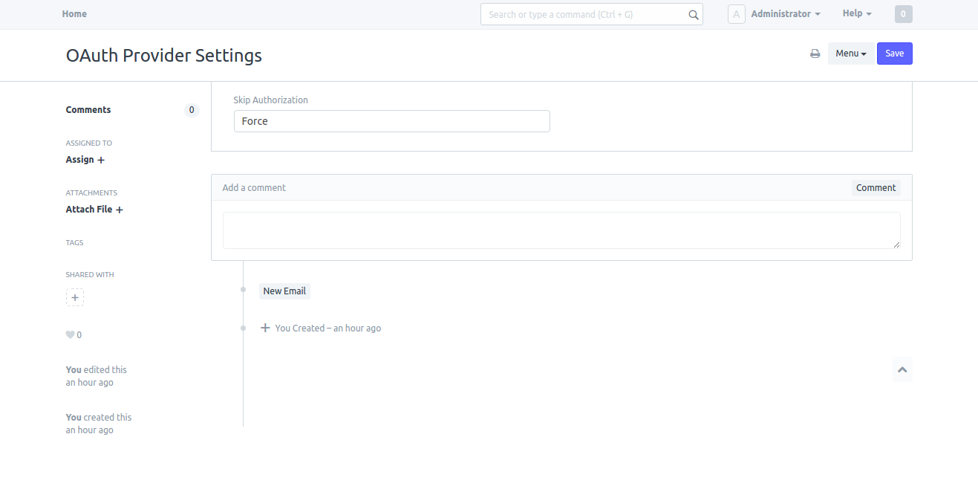Click the heart like icon
Screen dimensions: 978x489
70,335
